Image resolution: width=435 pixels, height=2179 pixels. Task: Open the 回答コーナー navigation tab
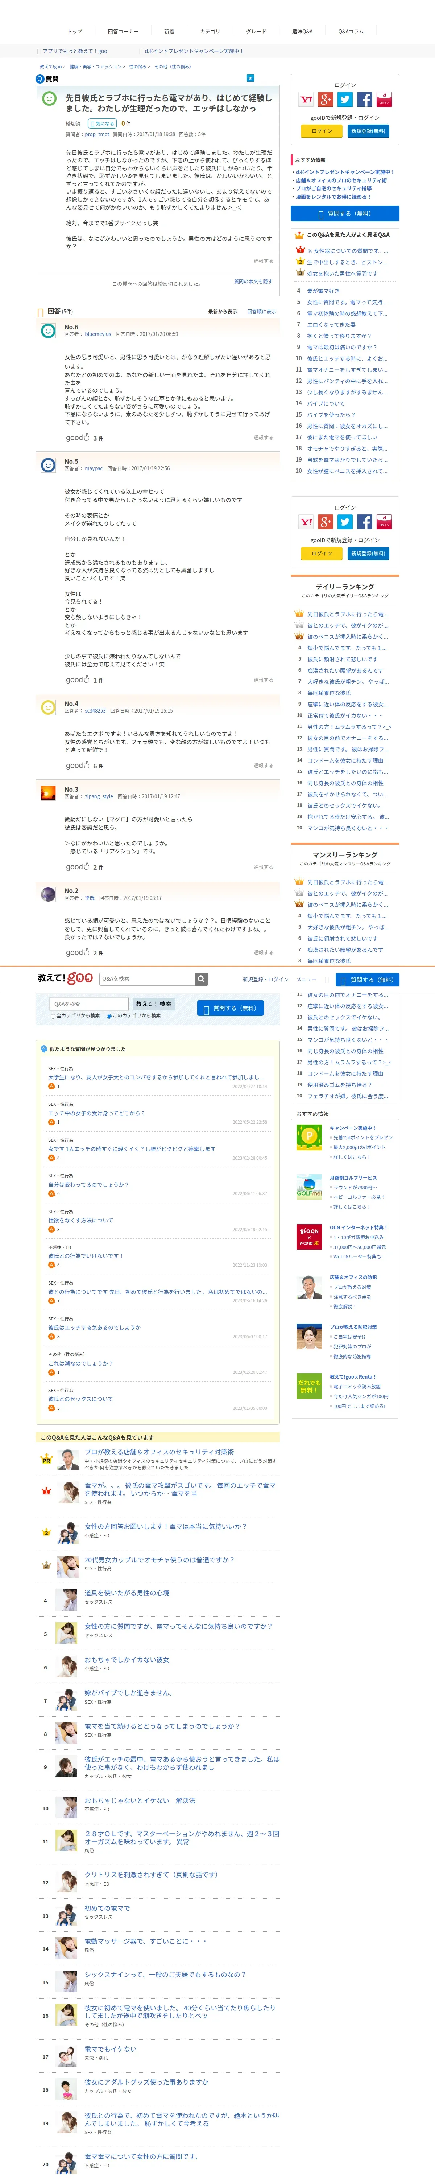[123, 31]
